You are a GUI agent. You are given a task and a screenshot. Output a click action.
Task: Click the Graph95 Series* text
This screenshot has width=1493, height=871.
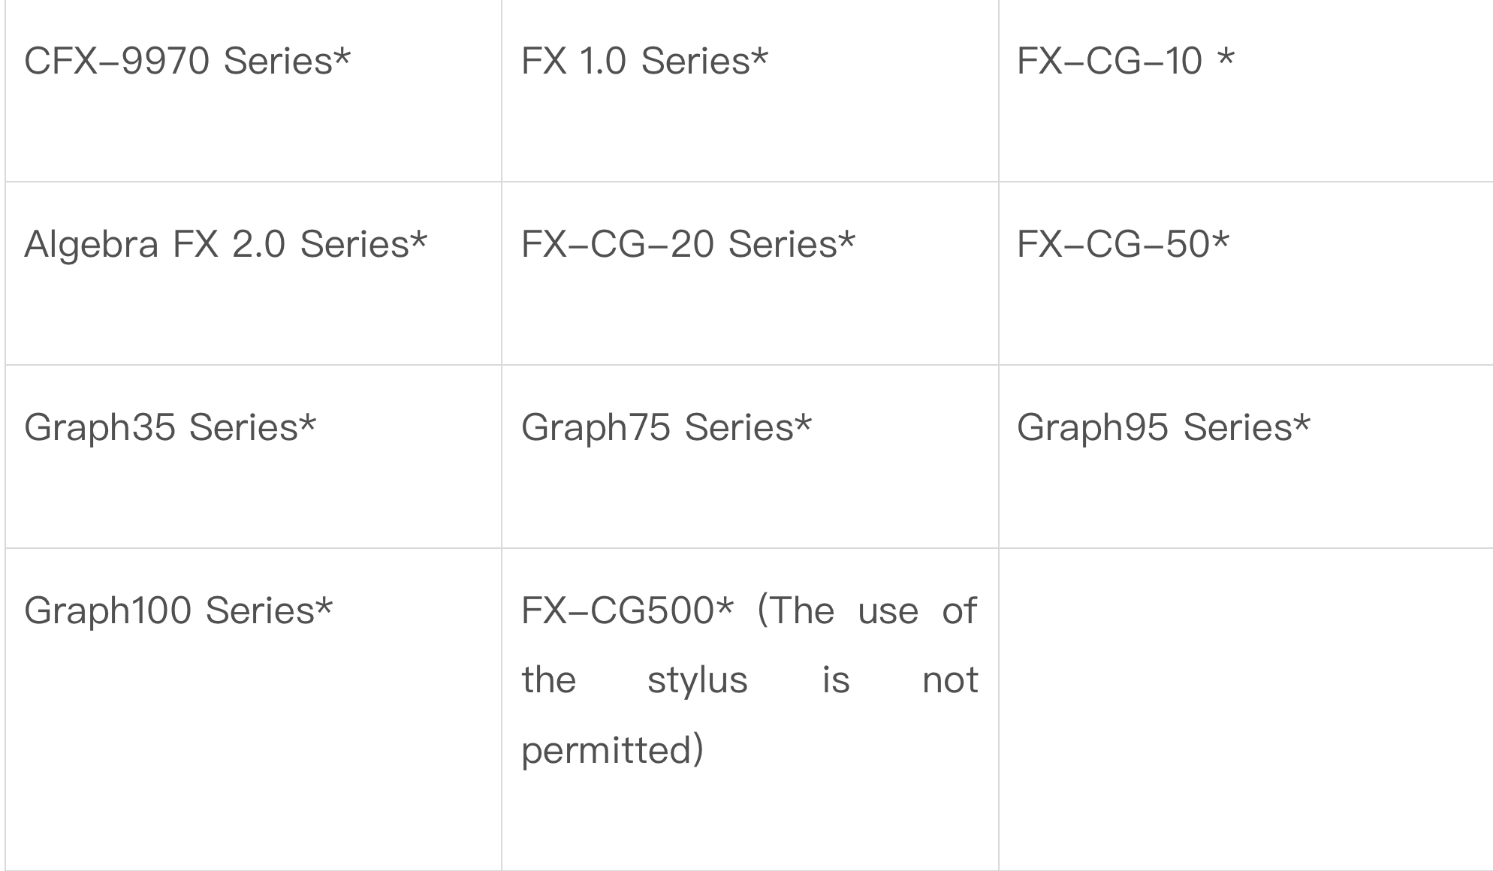1164,428
